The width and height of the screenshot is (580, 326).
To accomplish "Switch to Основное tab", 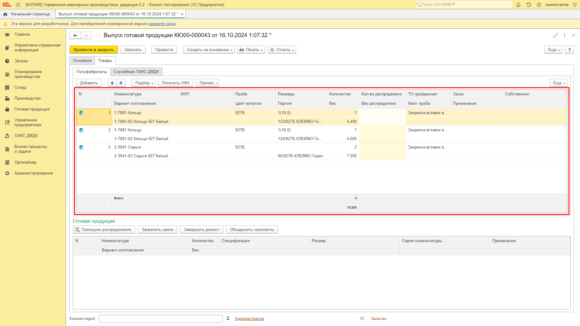I will pos(82,61).
